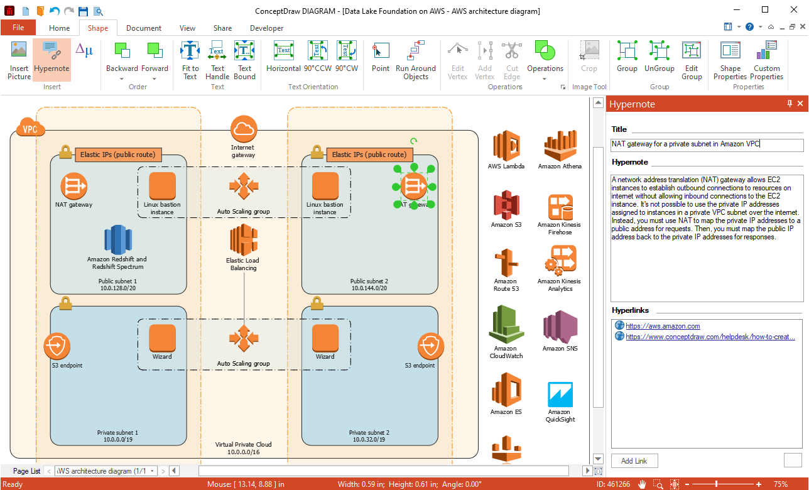Viewport: 809px width, 490px height.
Task: Select the Point tool
Action: point(381,57)
